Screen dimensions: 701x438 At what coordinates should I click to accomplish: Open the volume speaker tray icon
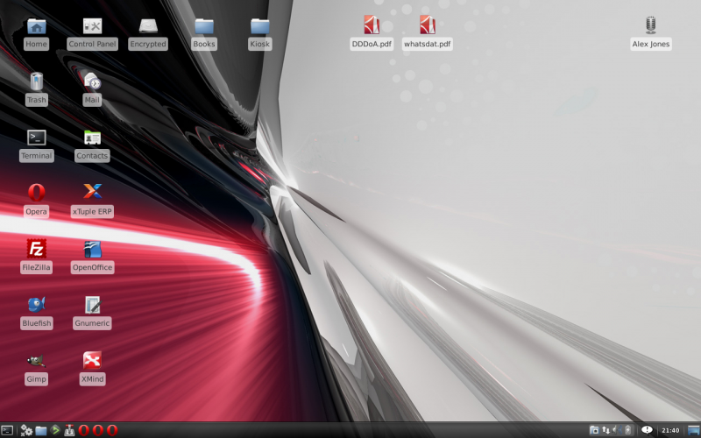tap(617, 430)
